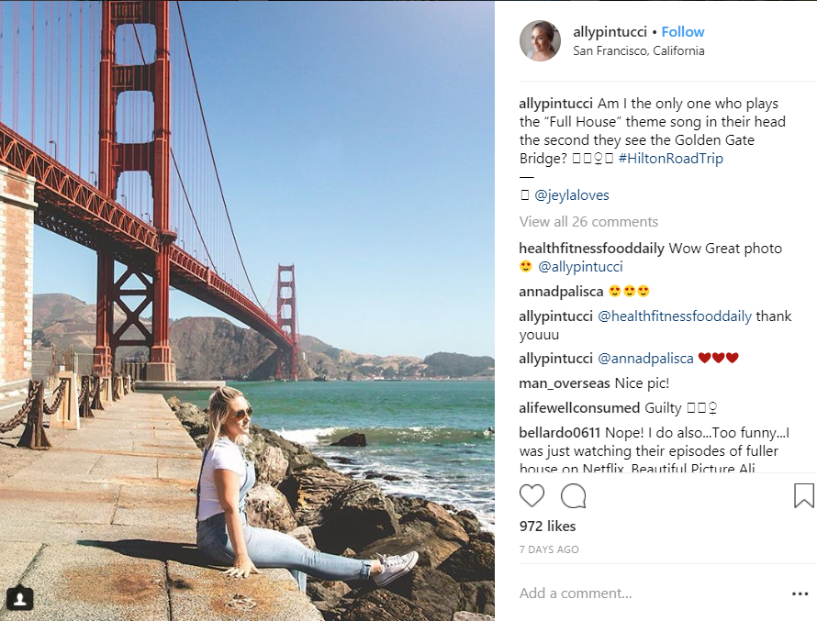Open the #HiltonRoadTrip hashtag
Screen dimensions: 817x621
coord(670,159)
